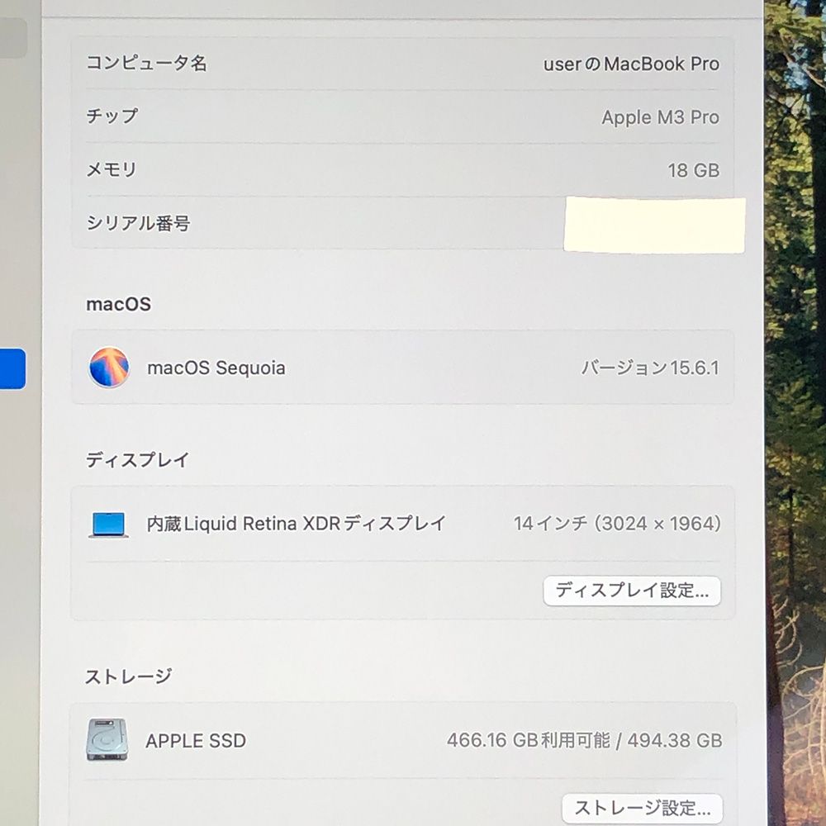Click the hidden serial number value area
This screenshot has height=826, width=826.
tap(654, 225)
